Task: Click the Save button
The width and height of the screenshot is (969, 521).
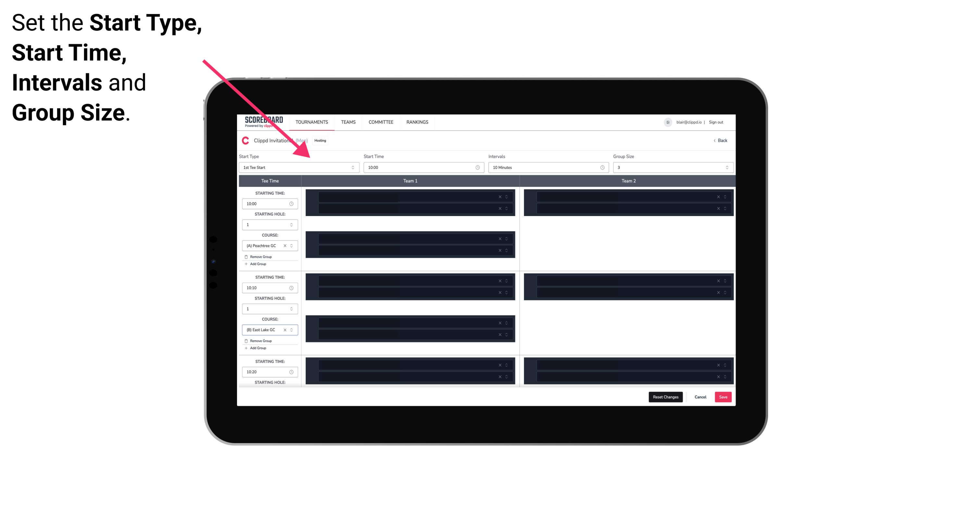Action: (x=723, y=396)
